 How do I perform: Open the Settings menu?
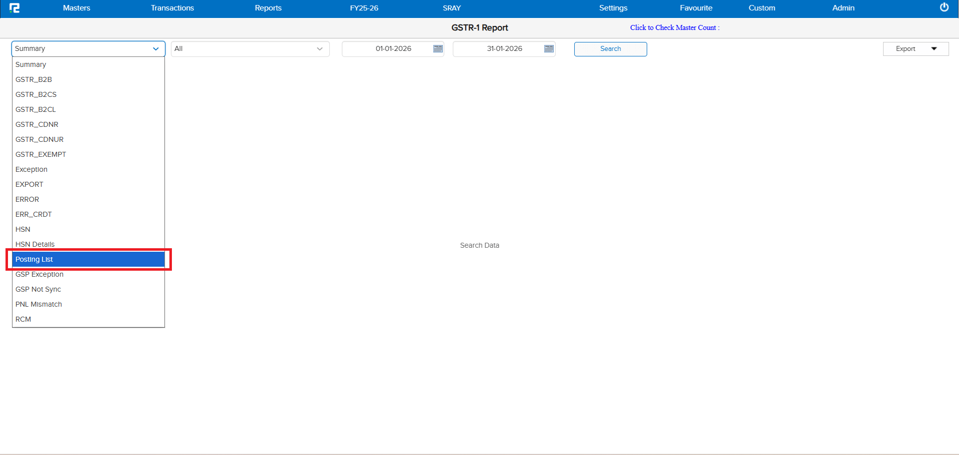point(613,8)
